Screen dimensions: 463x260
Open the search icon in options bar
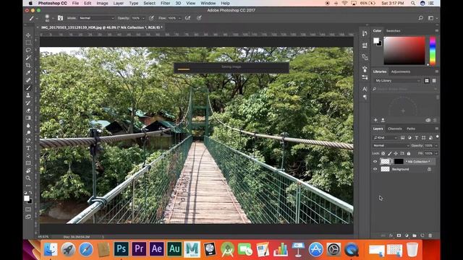pos(420,18)
